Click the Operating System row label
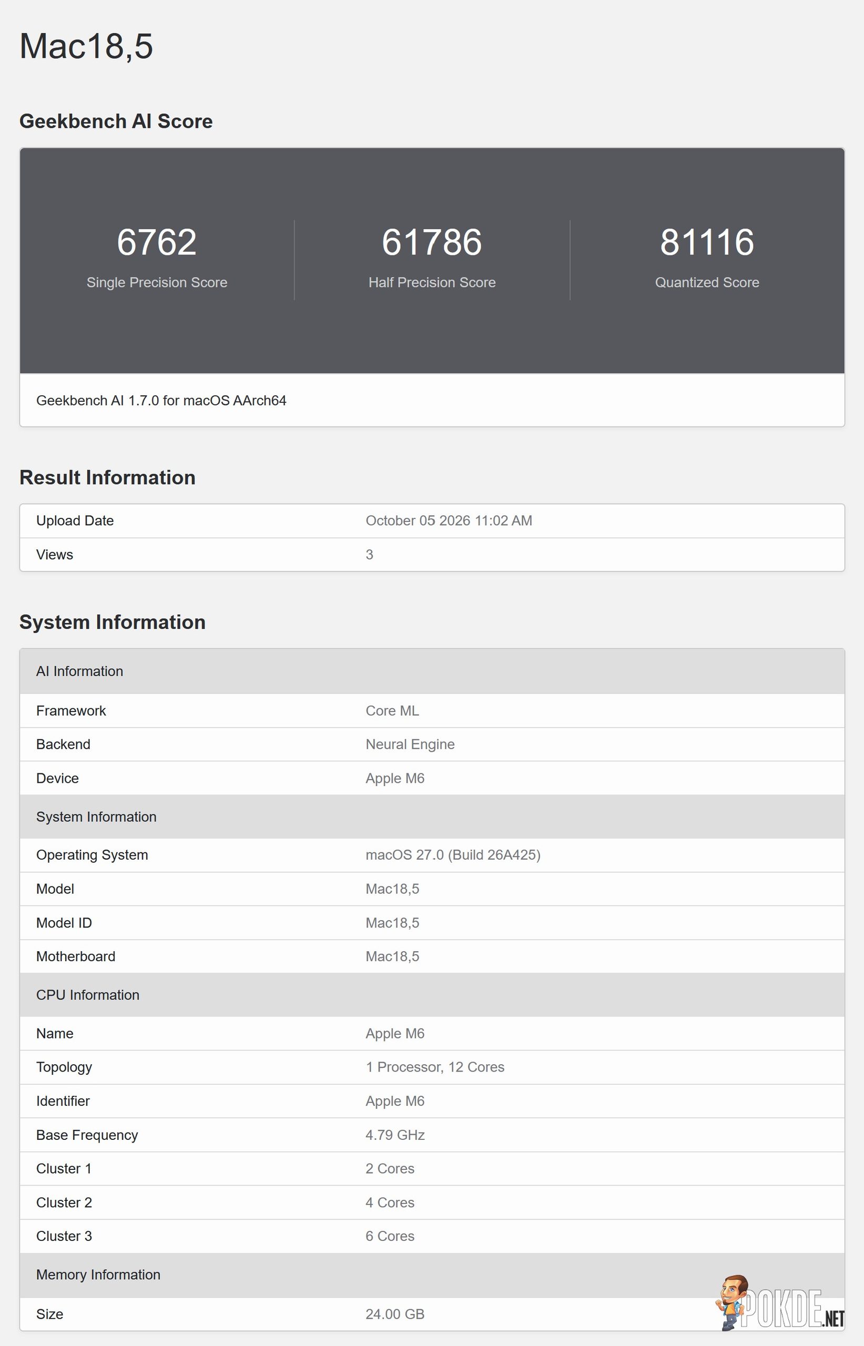The width and height of the screenshot is (864, 1346). 93,855
